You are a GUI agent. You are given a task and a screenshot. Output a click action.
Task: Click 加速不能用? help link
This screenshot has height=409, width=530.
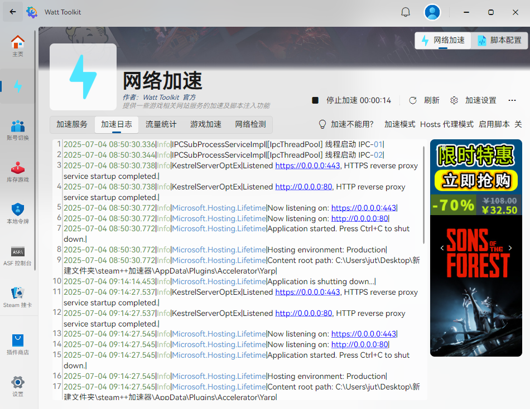click(x=346, y=124)
